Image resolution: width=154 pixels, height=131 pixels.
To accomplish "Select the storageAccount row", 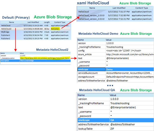I will point(116,77).
